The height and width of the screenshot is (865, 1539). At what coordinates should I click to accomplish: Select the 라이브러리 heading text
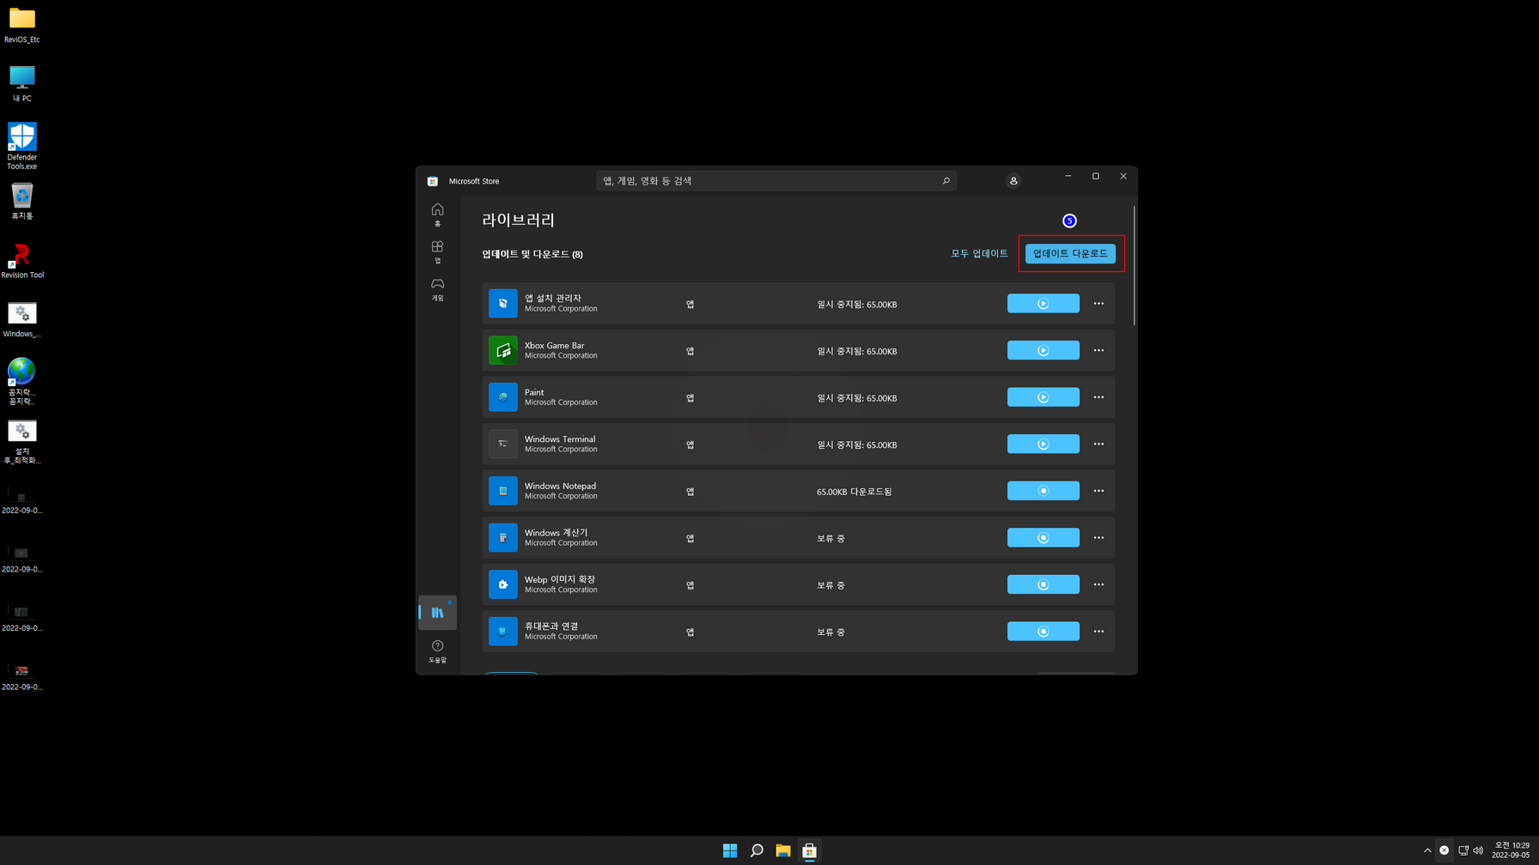(x=518, y=220)
